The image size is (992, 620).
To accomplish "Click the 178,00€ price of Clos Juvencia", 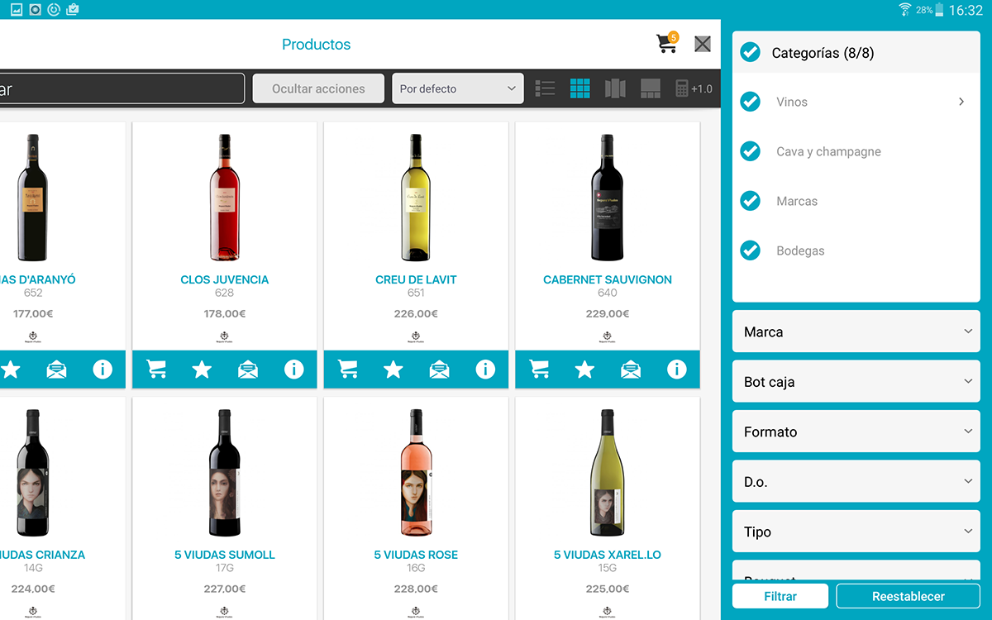I will click(x=225, y=313).
